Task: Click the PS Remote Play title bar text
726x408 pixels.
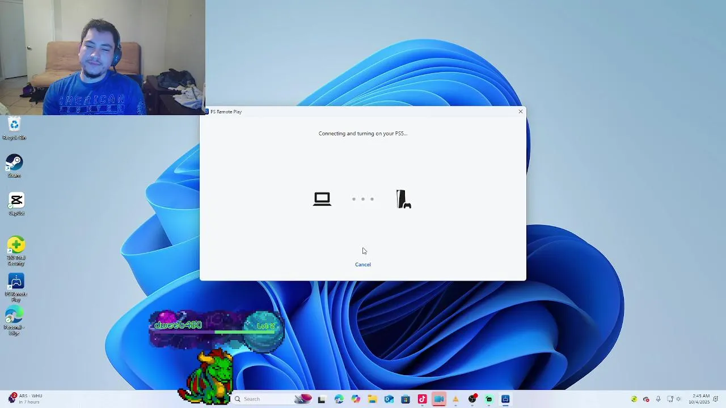Action: [x=226, y=112]
